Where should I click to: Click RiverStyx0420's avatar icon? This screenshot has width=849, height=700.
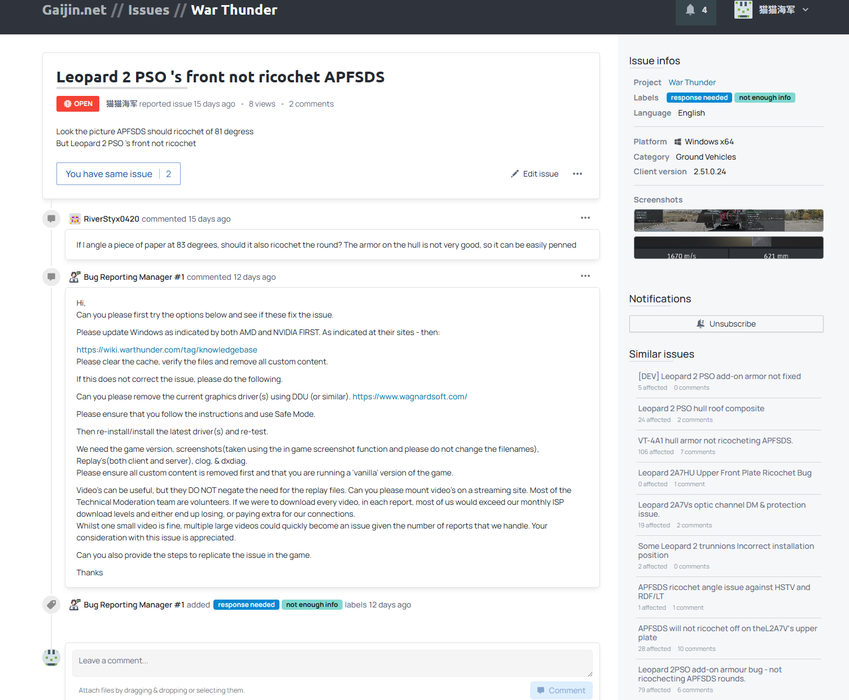click(x=75, y=219)
